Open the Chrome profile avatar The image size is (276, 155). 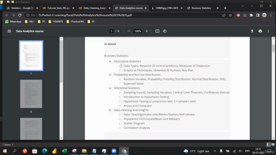click(x=264, y=15)
